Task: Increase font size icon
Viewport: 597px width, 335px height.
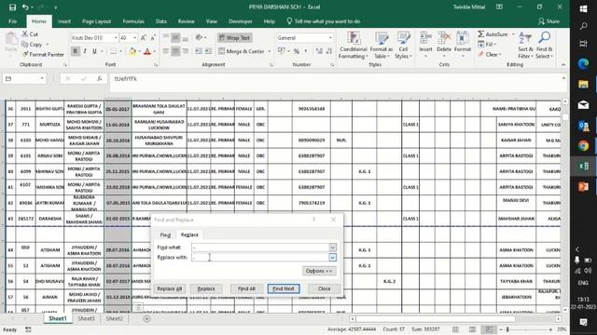Action: (x=143, y=38)
